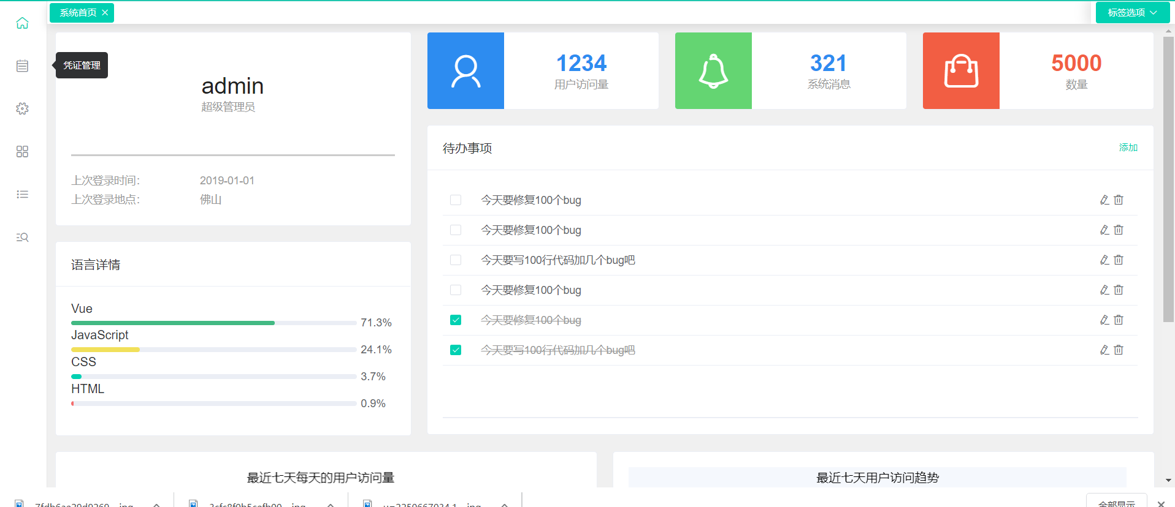Click the blue 用户访问量 user icon tile
1175x507 pixels.
[x=465, y=71]
